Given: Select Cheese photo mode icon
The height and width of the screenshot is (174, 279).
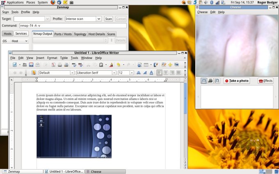Looking at the screenshot, I should coord(204,81).
